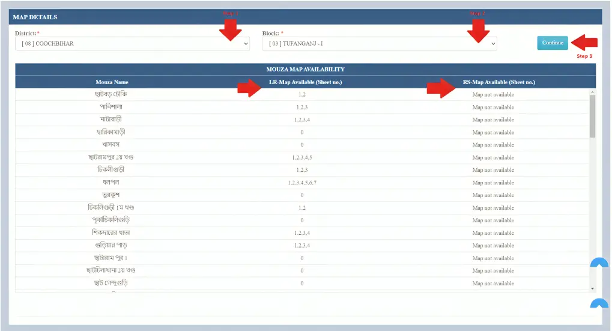The image size is (612, 331).
Task: Click LR sheet value '1,2,3,4' in নাটাবাড়ী row
Action: point(301,120)
